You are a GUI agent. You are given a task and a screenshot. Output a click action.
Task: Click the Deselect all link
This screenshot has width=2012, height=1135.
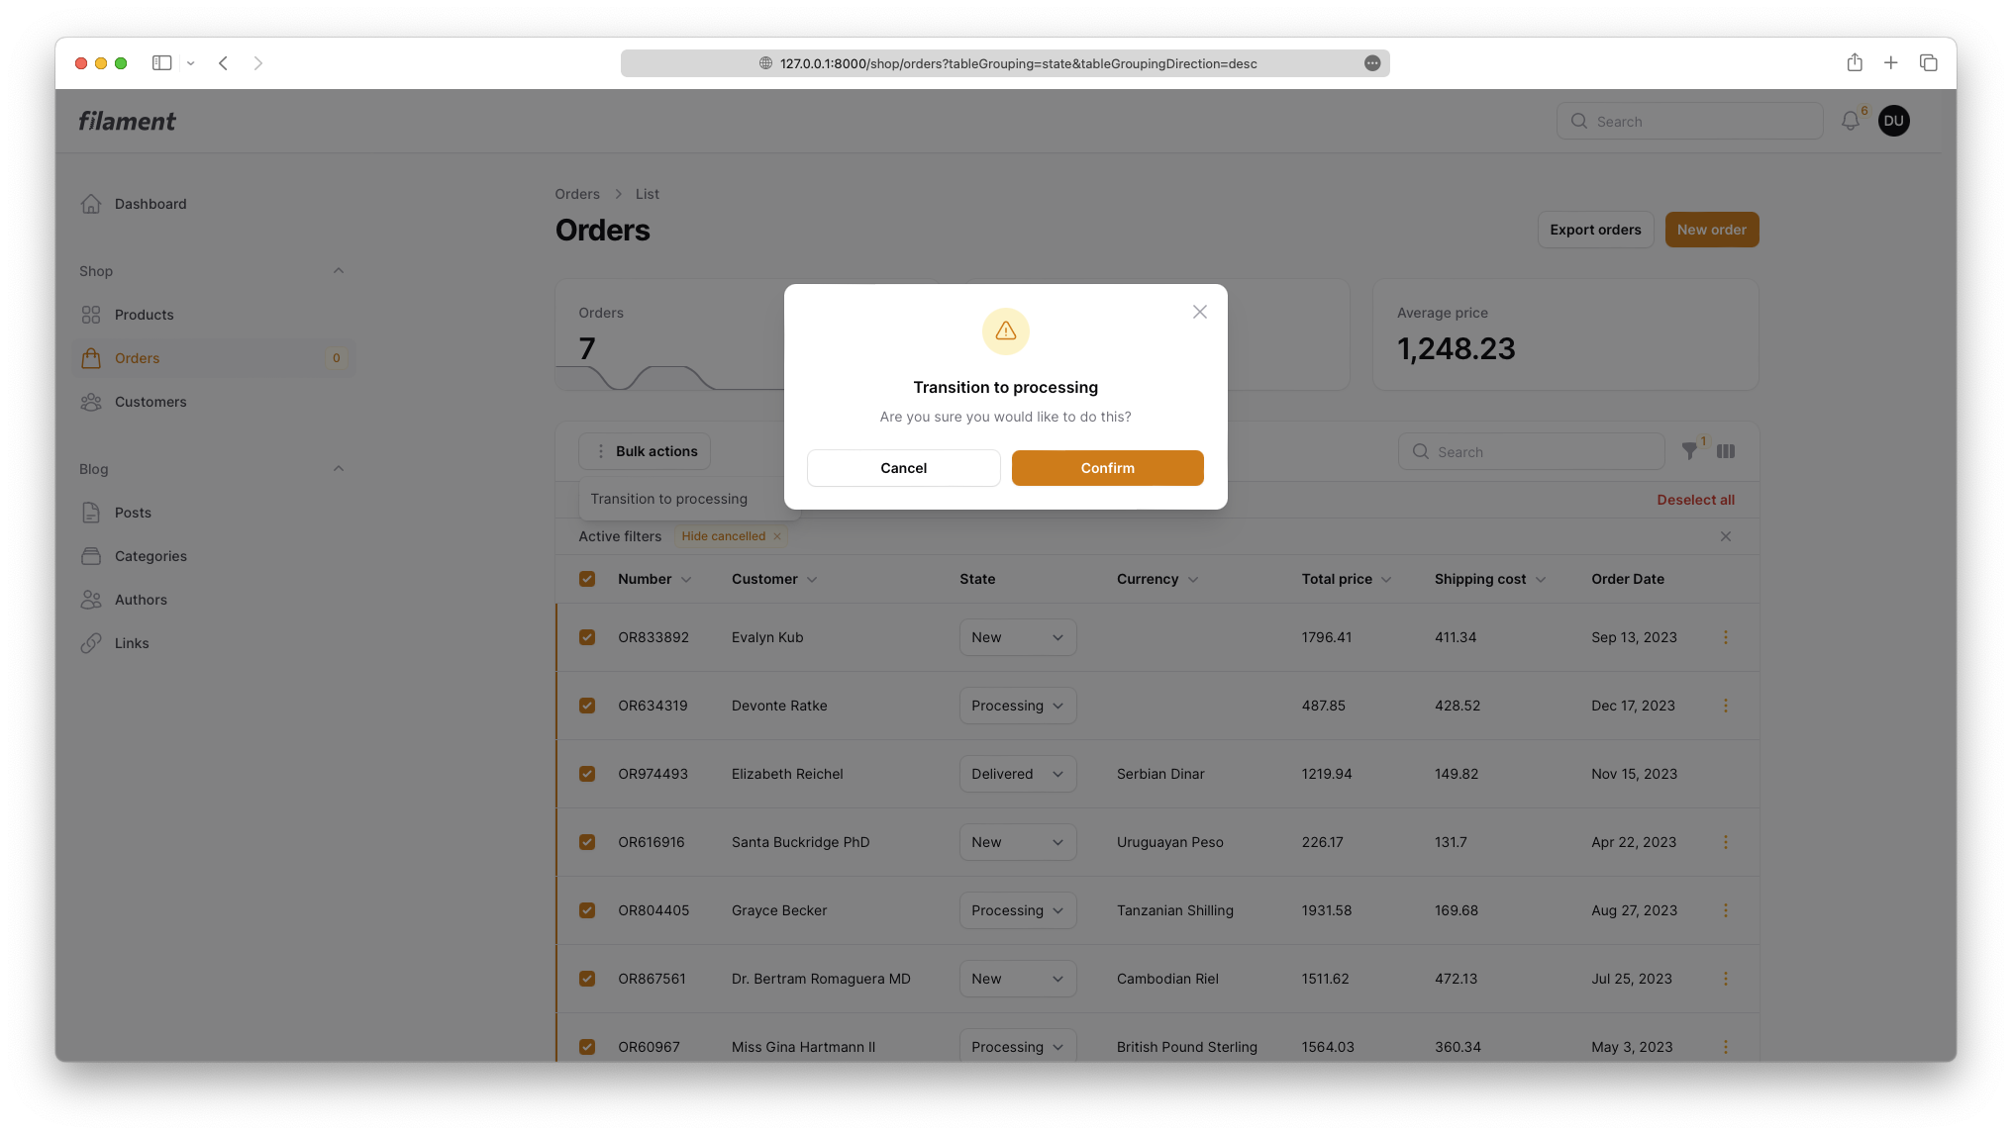tap(1694, 500)
